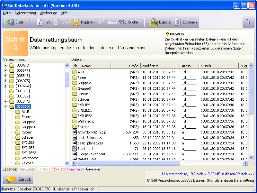Select [00E089] folder in the tree
This screenshot has width=257, height=193.
point(22,96)
